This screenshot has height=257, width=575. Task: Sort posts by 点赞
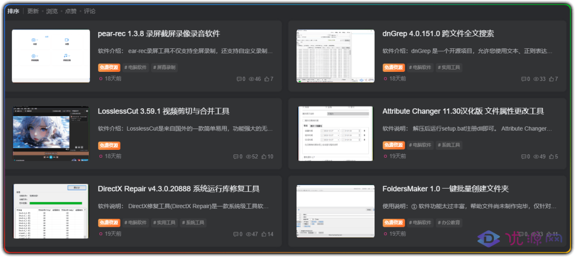[x=71, y=11]
